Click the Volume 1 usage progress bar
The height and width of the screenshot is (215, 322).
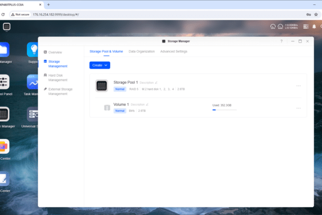tap(225, 110)
